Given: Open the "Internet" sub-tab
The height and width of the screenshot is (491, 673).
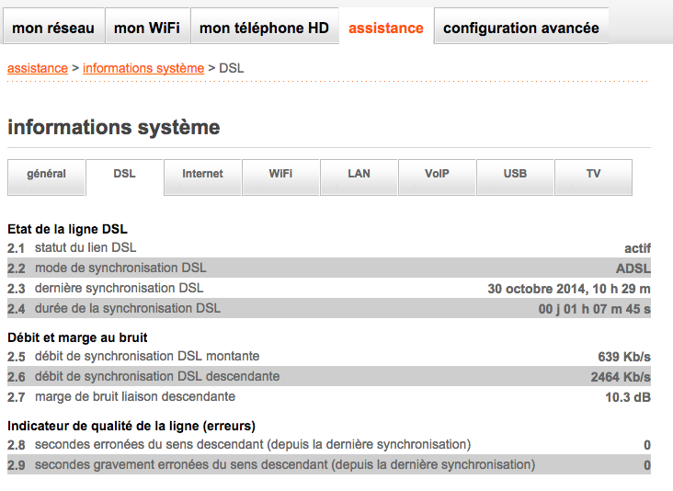Looking at the screenshot, I should pyautogui.click(x=202, y=174).
